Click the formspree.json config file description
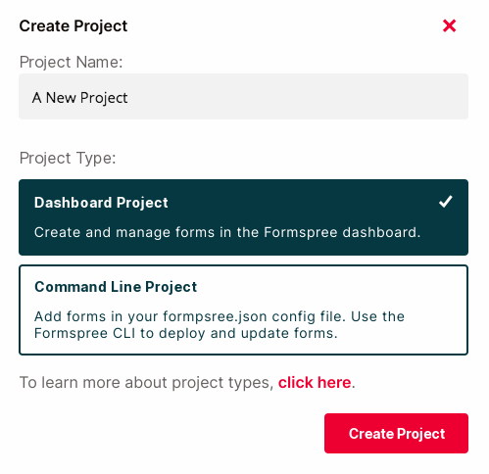The width and height of the screenshot is (489, 474). 220,316
